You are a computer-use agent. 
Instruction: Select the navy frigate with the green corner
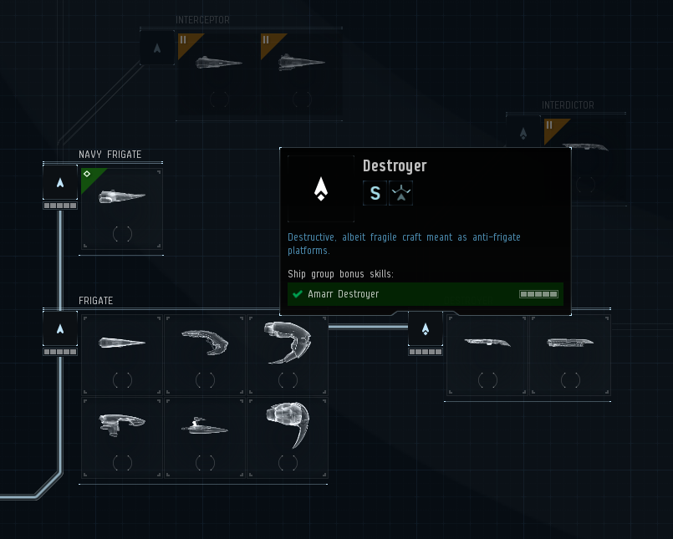(122, 209)
